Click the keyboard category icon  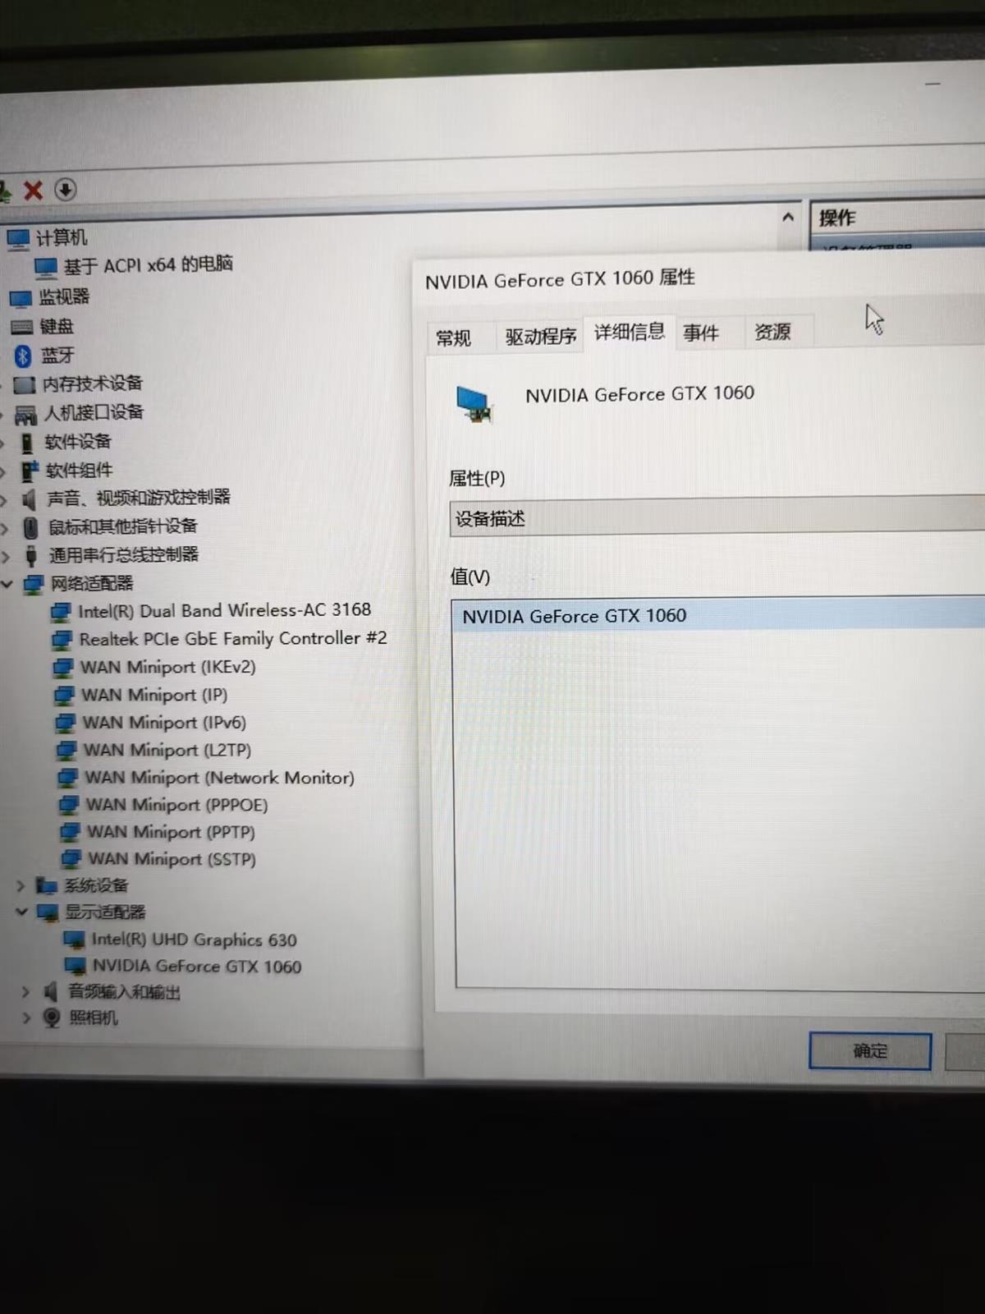click(23, 327)
